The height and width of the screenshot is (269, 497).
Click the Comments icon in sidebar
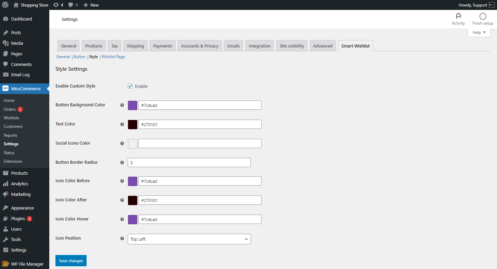6,65
